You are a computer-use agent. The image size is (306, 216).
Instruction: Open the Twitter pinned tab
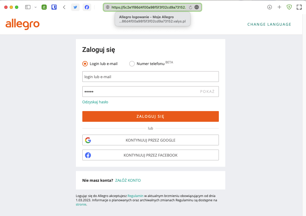pos(75,7)
